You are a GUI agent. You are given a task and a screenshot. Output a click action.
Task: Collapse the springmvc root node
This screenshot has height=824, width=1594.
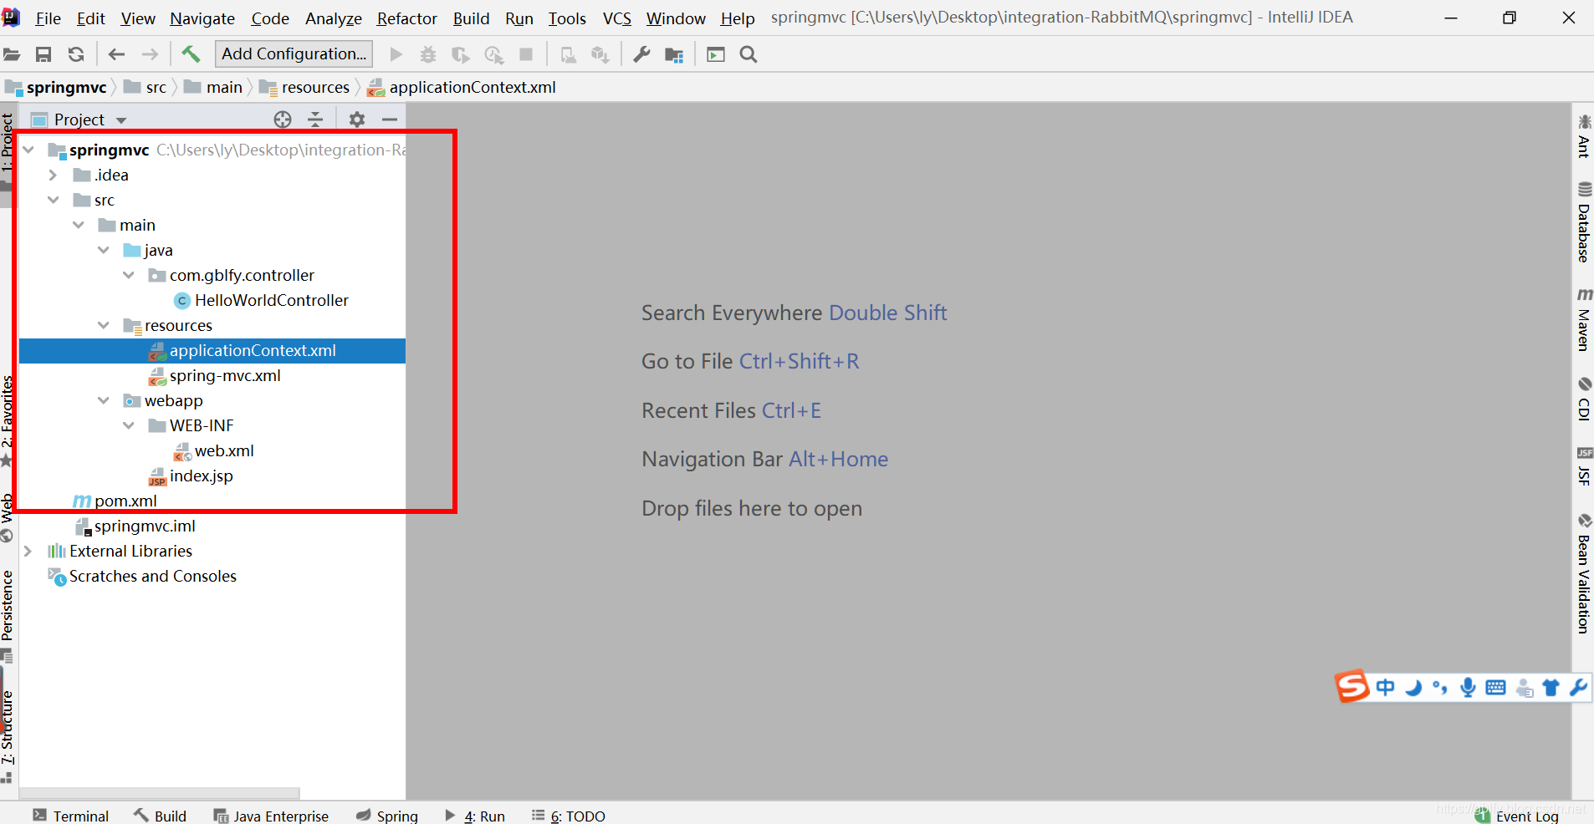[x=29, y=150]
